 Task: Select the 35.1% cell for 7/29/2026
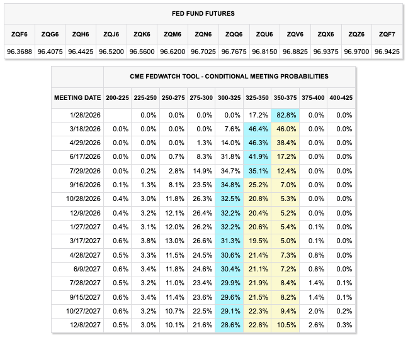(258, 171)
